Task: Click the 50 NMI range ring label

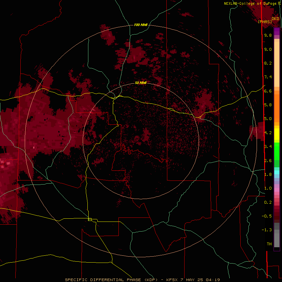Action: (x=141, y=83)
